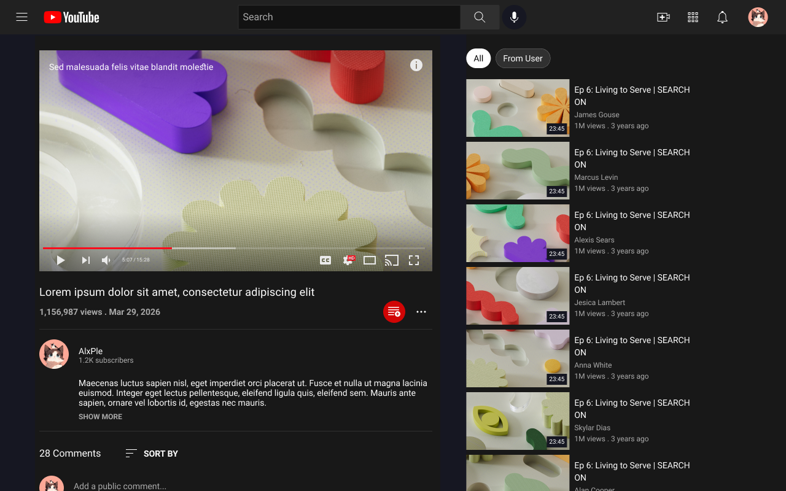Show video info card icon
Viewport: 786px width, 491px height.
(416, 65)
